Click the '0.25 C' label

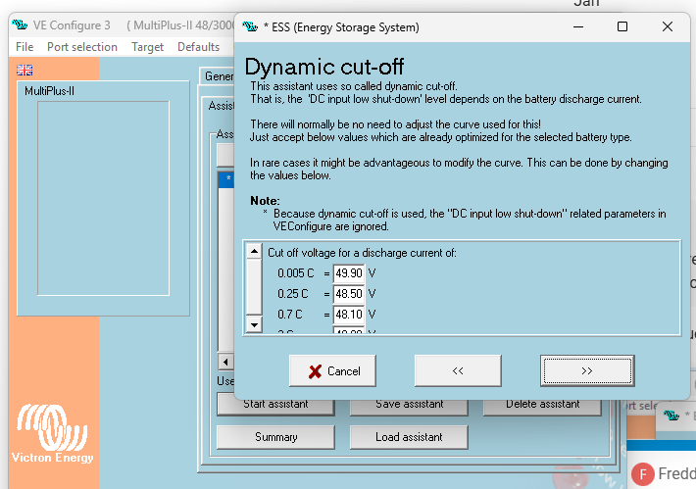pos(292,294)
